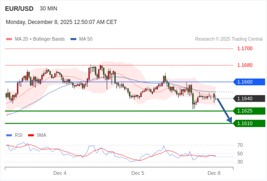This screenshot has height=181, width=267.
Task: Click the black 1.1640 current price tag
Action: [249, 99]
